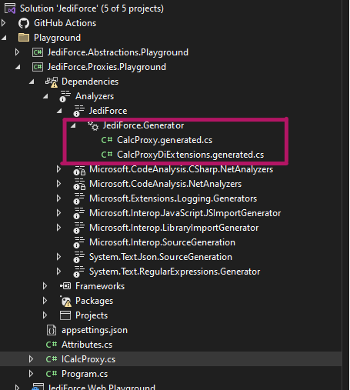Collapse the JediForce.Generator node
Screen dimensions: 350x390
73,126
